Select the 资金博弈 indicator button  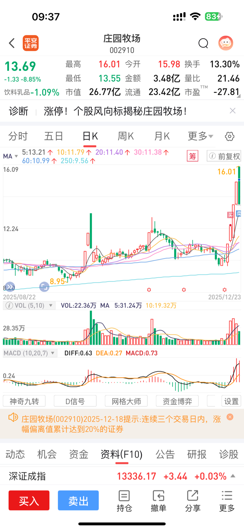177,401
